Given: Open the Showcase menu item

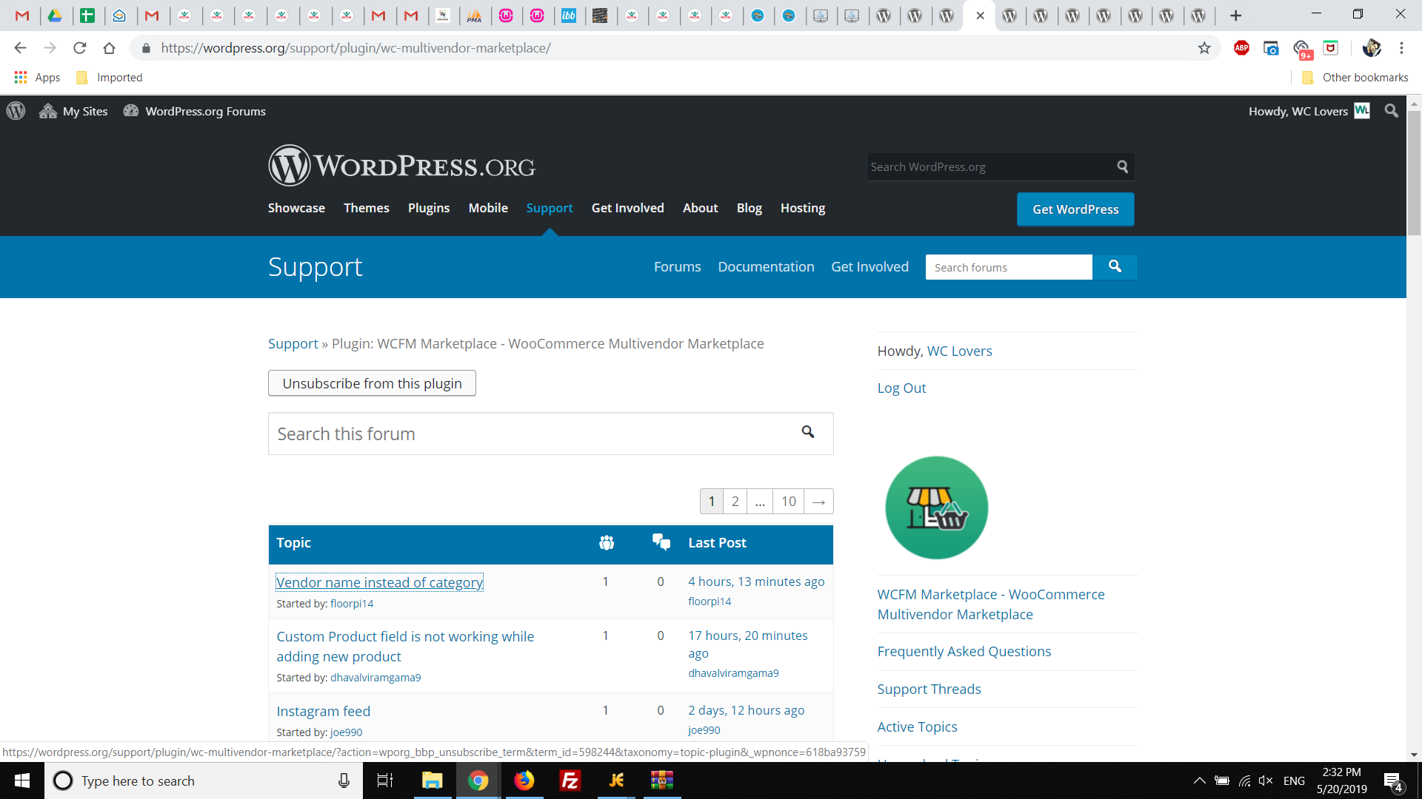Looking at the screenshot, I should click(x=296, y=208).
